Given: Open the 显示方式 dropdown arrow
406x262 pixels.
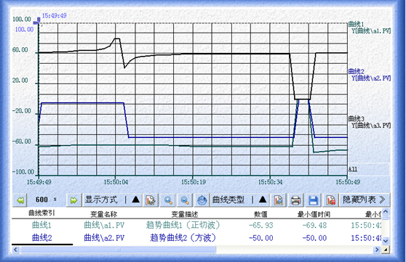Looking at the screenshot, I should pos(136,200).
